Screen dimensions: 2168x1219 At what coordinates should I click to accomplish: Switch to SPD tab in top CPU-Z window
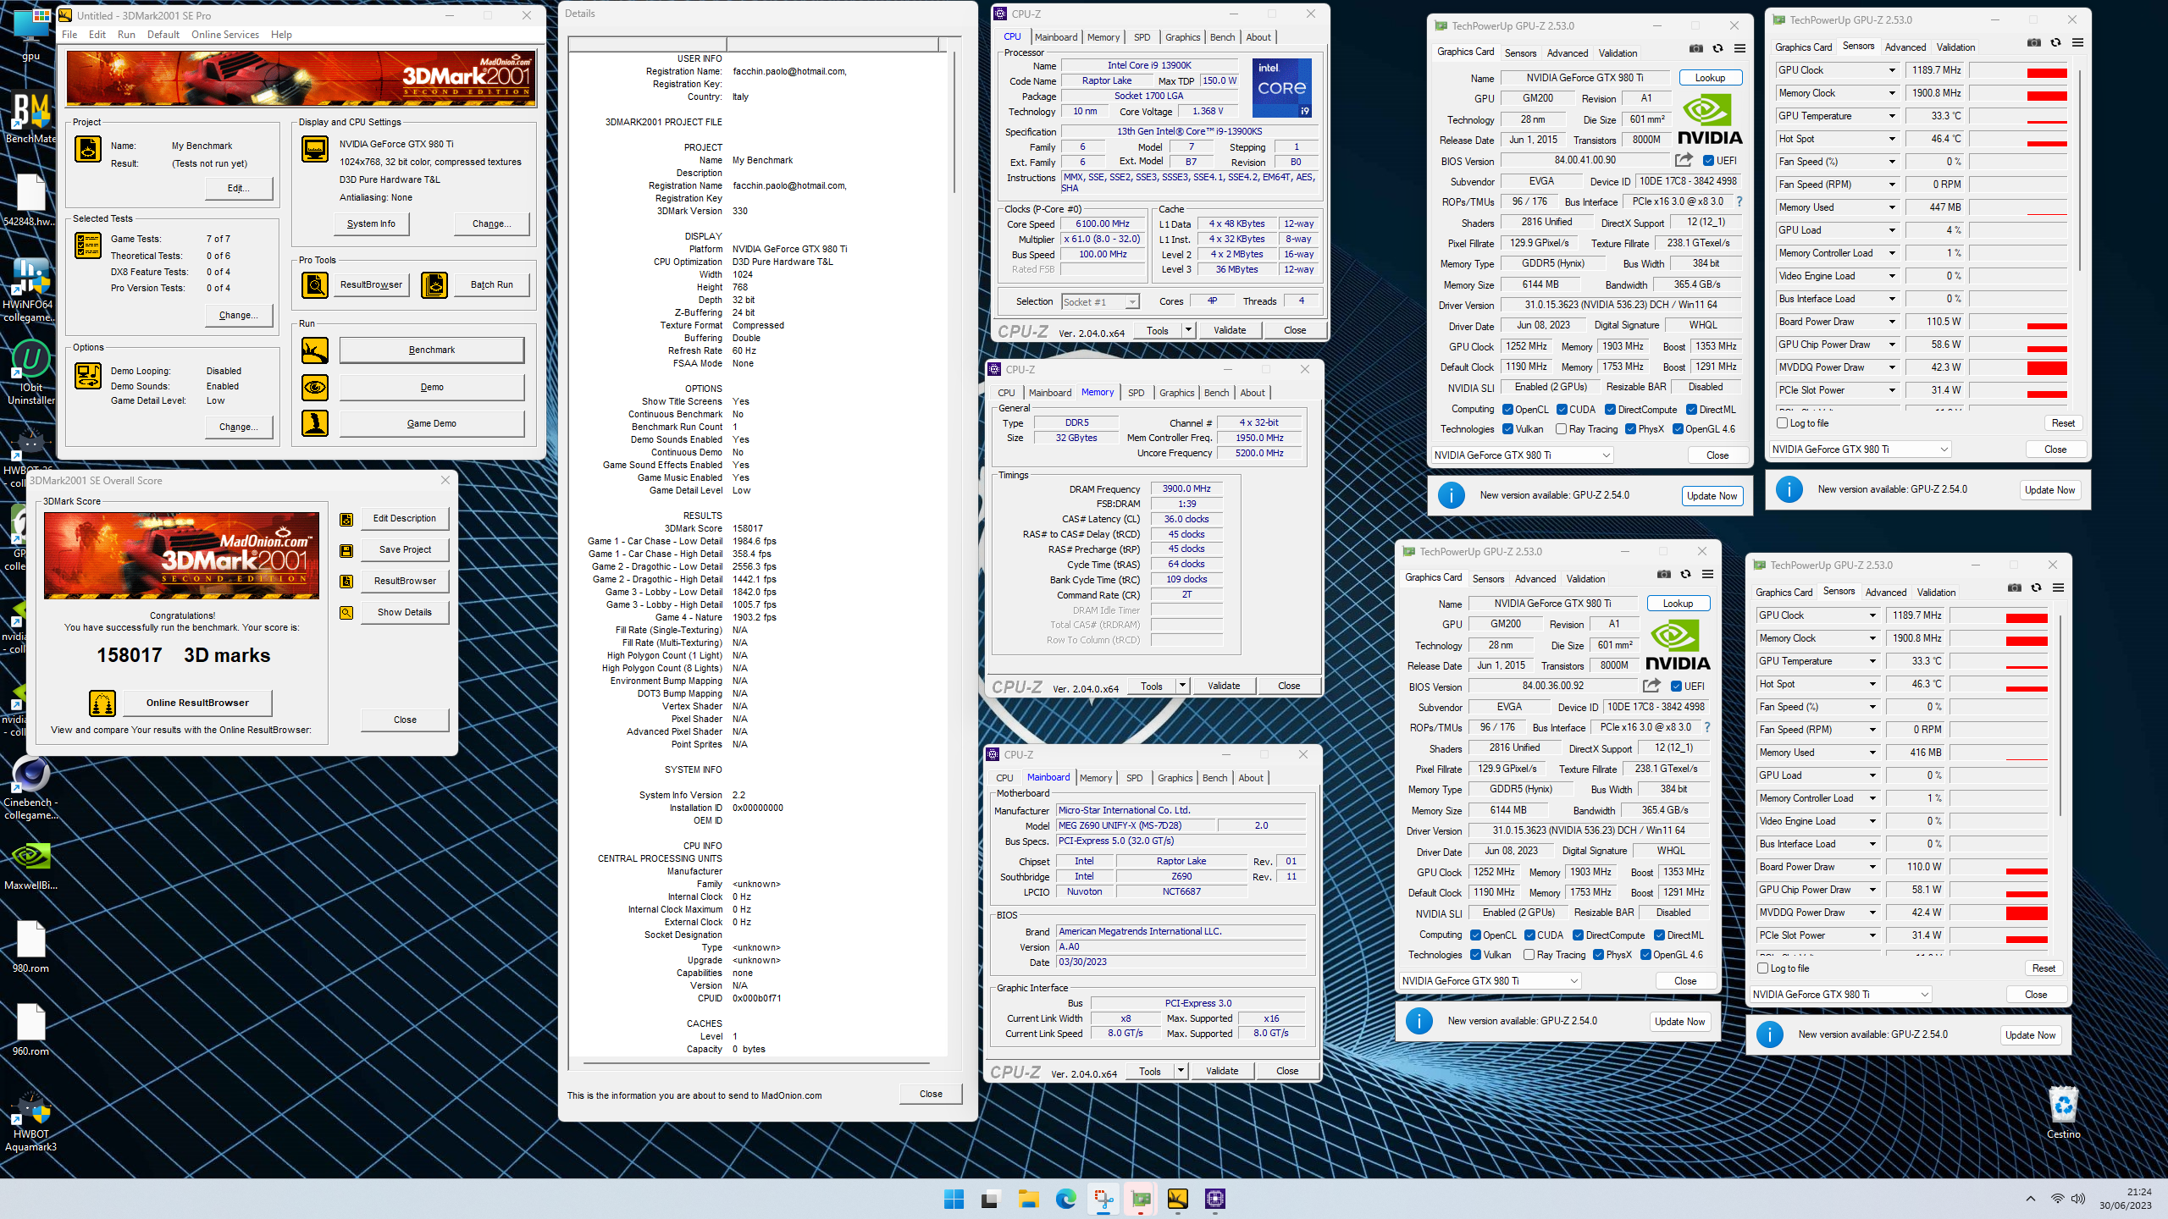(1142, 37)
